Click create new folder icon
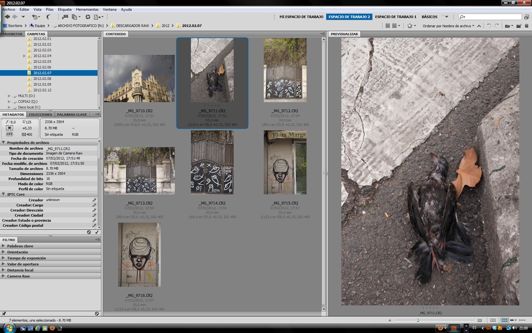 click(519, 26)
